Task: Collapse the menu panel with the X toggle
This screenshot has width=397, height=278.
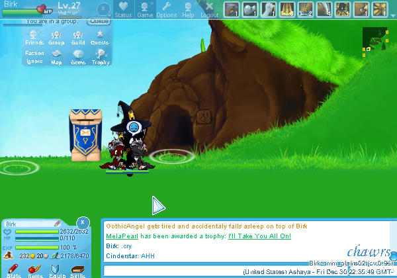Action: (103, 9)
